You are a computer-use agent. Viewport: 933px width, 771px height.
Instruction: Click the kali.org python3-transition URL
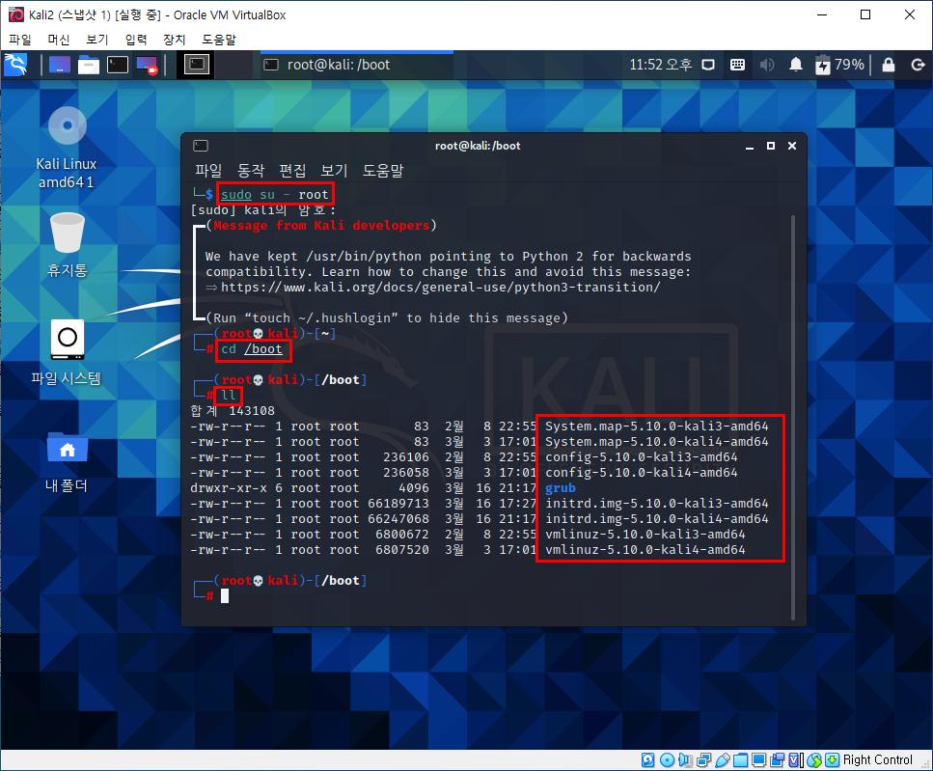coord(440,288)
